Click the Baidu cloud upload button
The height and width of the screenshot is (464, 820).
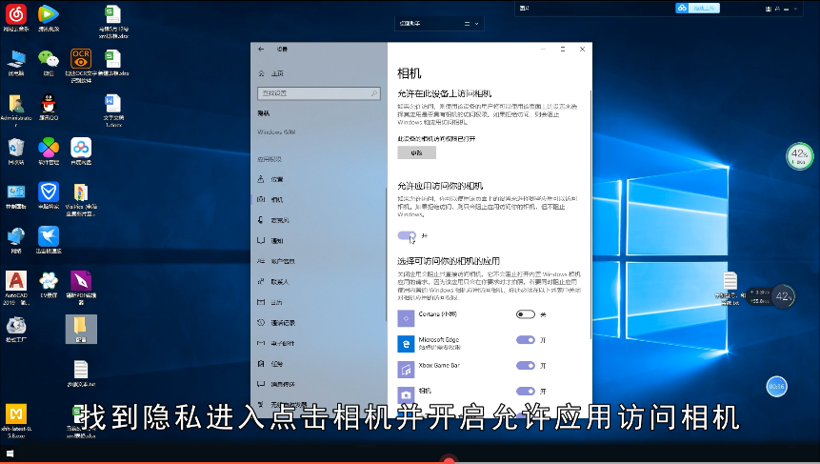pyautogui.click(x=698, y=8)
